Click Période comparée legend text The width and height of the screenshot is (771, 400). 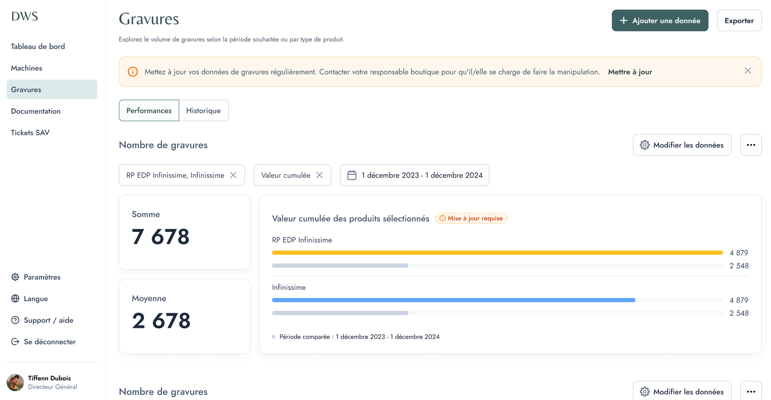click(x=359, y=337)
